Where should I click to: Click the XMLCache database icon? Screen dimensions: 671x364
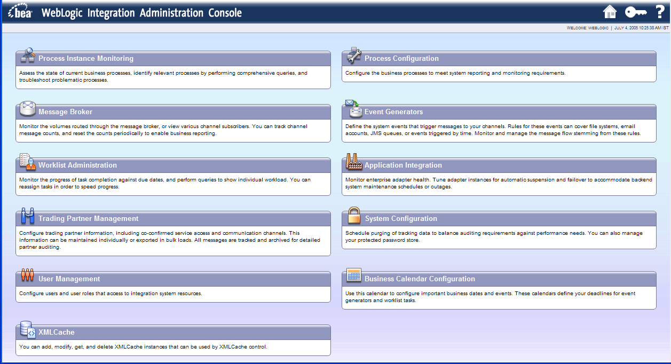click(28, 329)
